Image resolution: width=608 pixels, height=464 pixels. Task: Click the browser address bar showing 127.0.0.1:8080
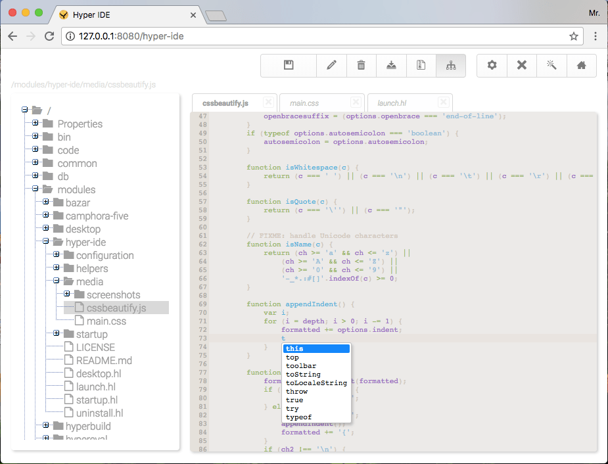click(296, 37)
